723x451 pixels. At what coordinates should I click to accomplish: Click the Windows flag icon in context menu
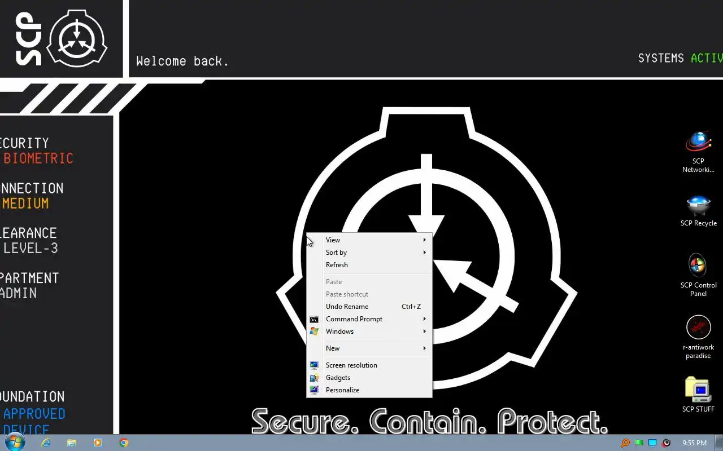point(314,331)
